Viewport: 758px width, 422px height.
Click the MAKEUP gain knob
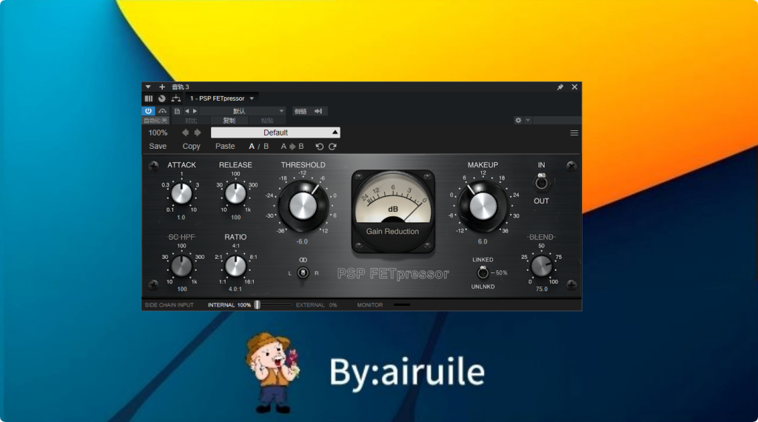483,207
